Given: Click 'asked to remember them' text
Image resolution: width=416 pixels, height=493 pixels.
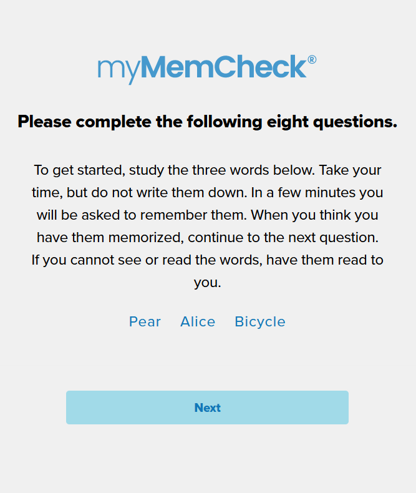Looking at the screenshot, I should (x=164, y=215).
